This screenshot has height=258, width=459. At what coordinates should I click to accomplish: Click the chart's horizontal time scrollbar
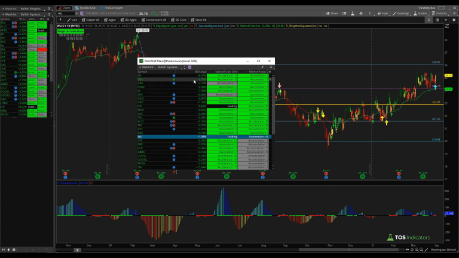point(350,250)
